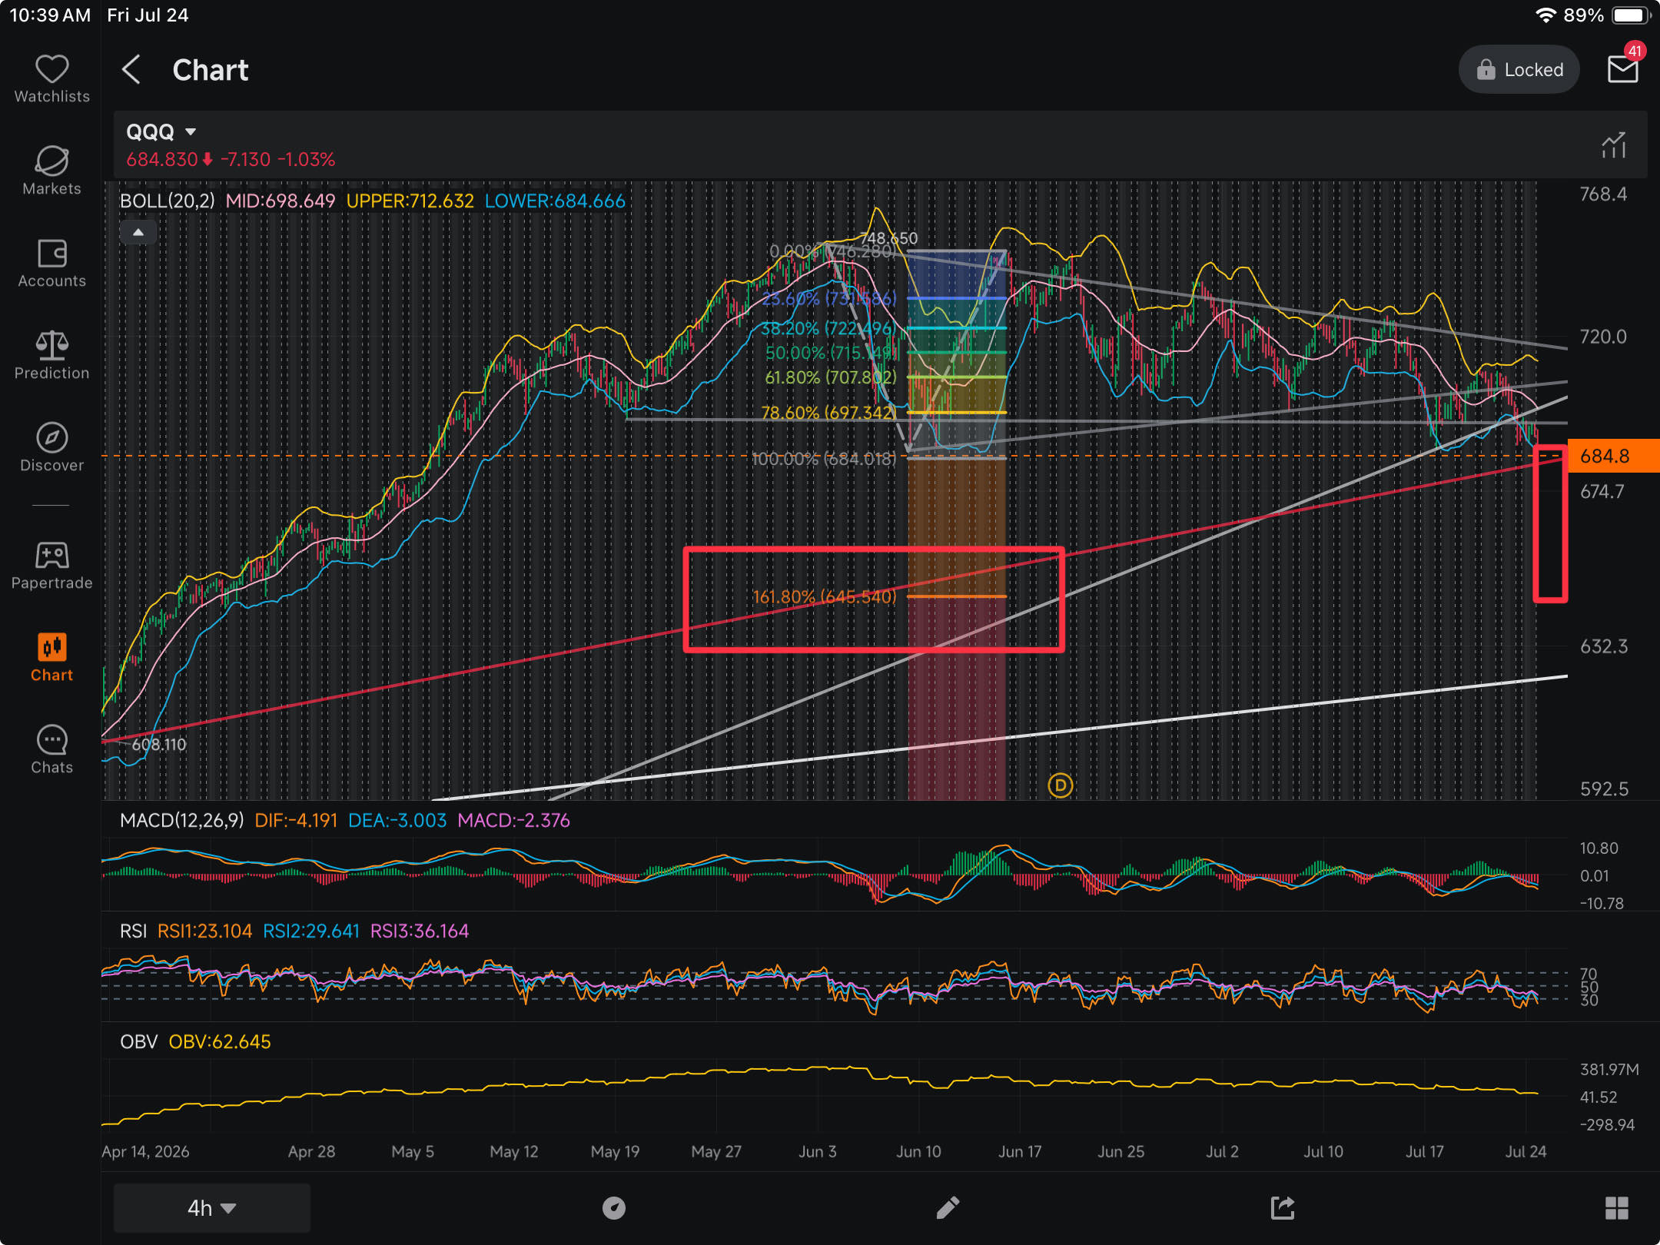The height and width of the screenshot is (1245, 1660).
Task: Open the Papertrade gamepad icon
Action: coord(51,555)
